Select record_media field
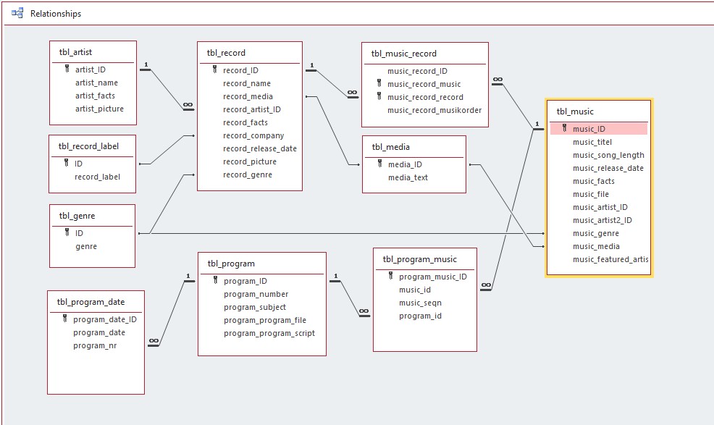Screen dimensions: 714x425 248,96
